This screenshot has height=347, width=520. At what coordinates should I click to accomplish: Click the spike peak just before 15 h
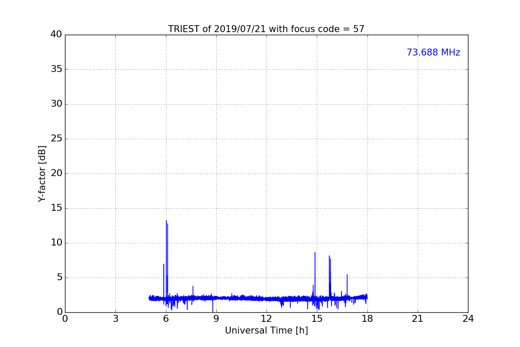[x=315, y=253]
